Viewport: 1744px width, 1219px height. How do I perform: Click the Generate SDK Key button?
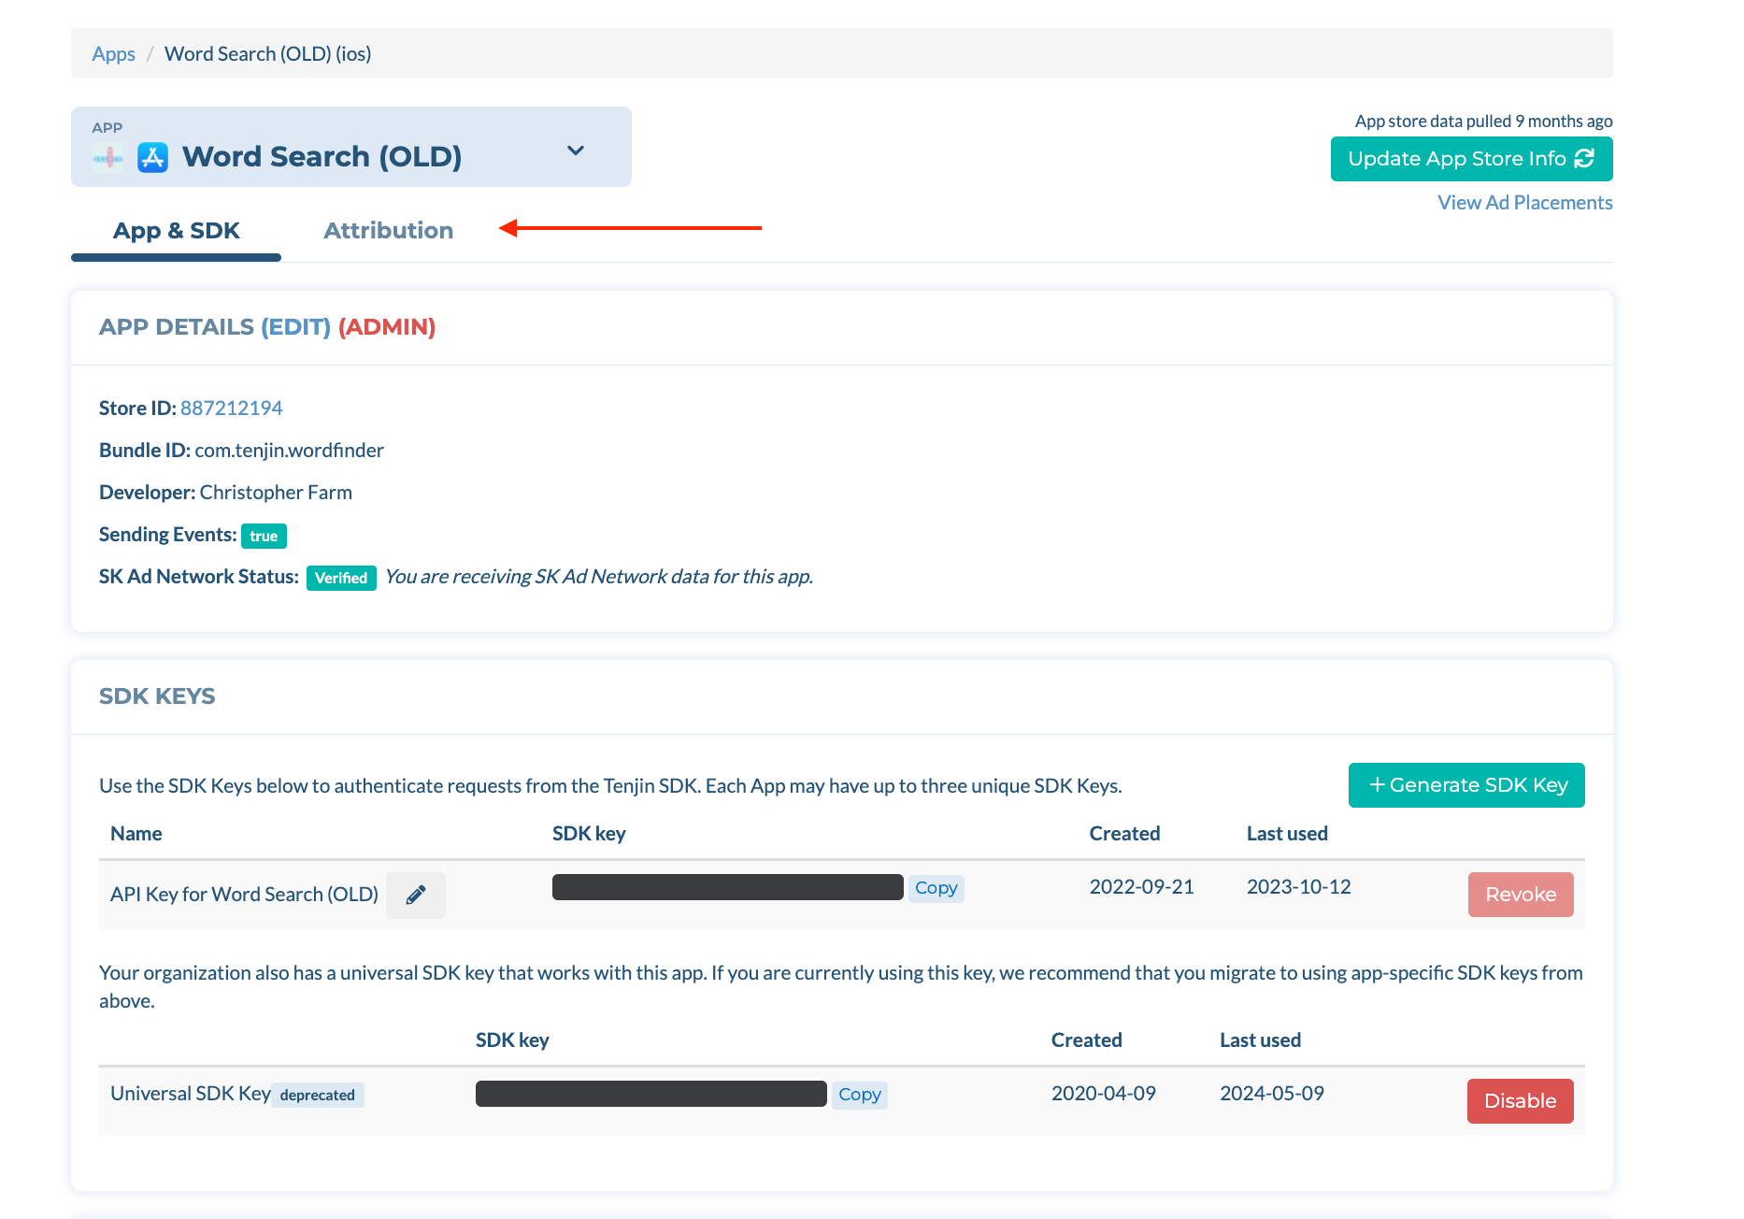click(x=1467, y=785)
